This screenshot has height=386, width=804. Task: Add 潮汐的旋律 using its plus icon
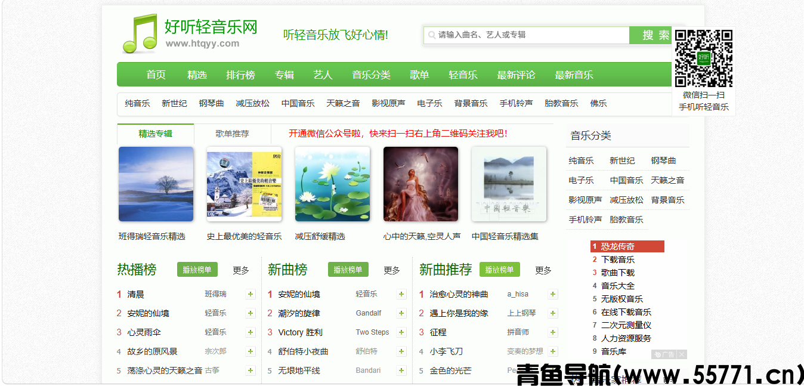[402, 313]
